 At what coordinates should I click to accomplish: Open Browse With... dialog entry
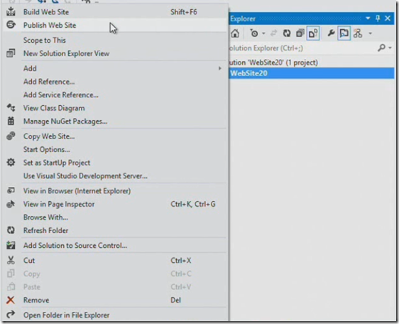114,217
